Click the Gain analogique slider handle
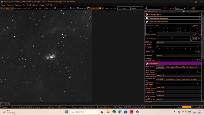The image size is (204, 115). [x=172, y=39]
